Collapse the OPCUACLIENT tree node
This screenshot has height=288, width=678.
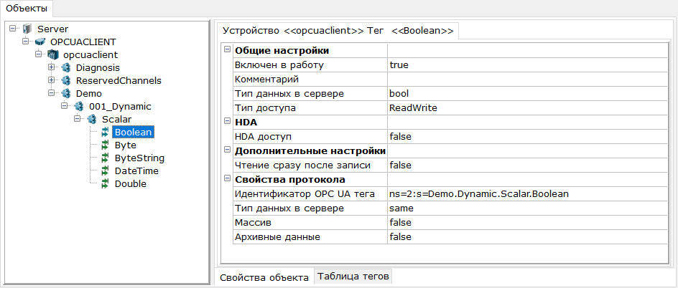coord(26,42)
